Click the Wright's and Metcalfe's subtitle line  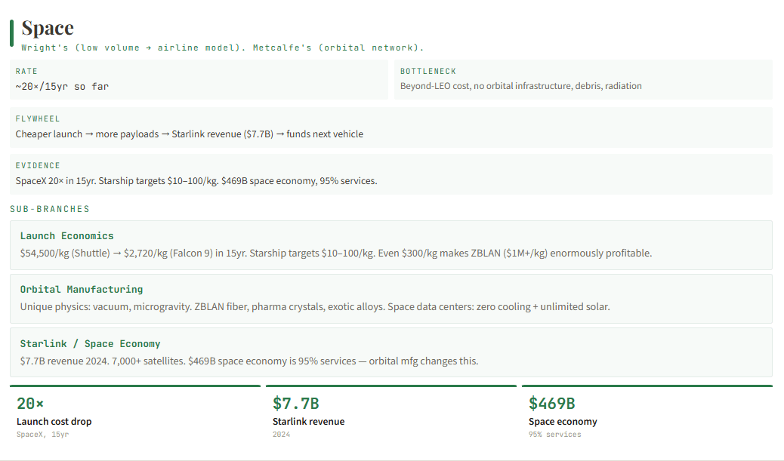click(223, 48)
